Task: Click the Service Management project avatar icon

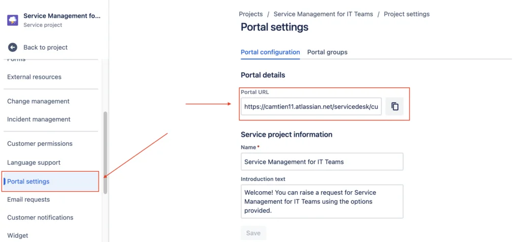Action: (13, 20)
